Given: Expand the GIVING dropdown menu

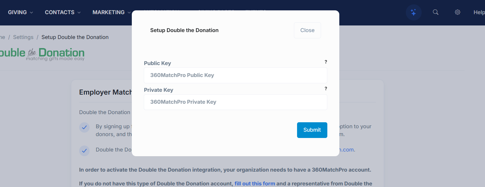Looking at the screenshot, I should pyautogui.click(x=20, y=12).
